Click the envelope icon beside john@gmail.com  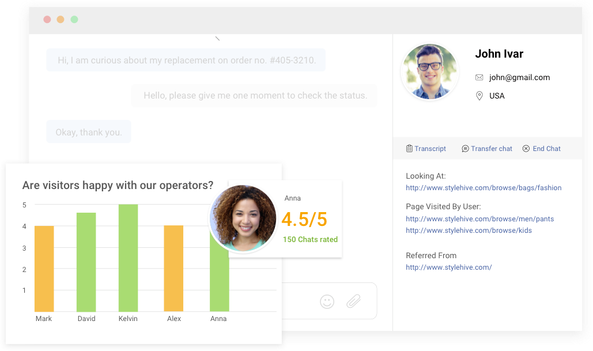click(x=479, y=77)
